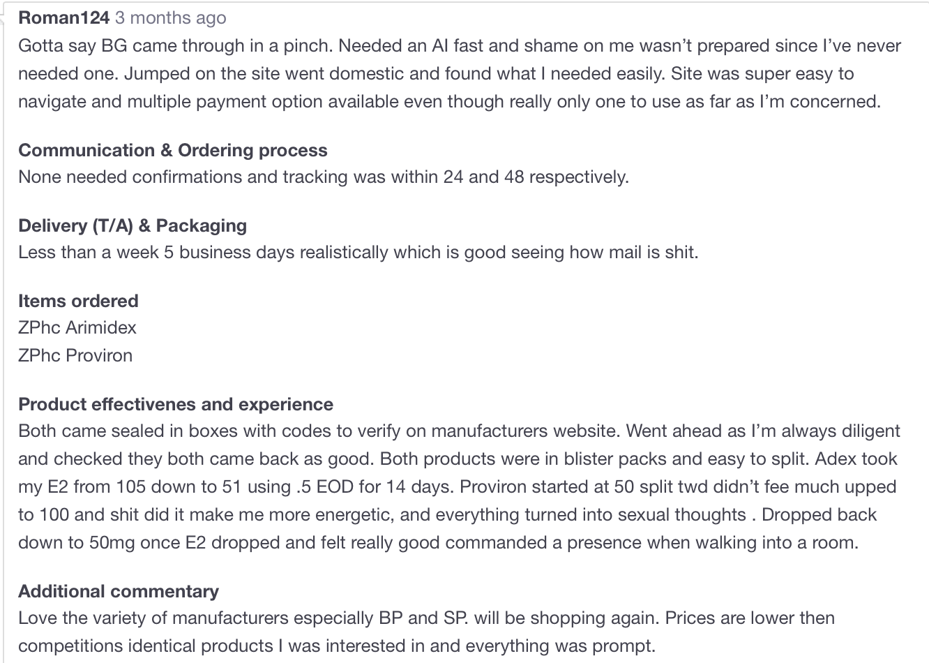Click the "Product effectivenes and experience" heading
The width and height of the screenshot is (929, 663).
tap(176, 404)
